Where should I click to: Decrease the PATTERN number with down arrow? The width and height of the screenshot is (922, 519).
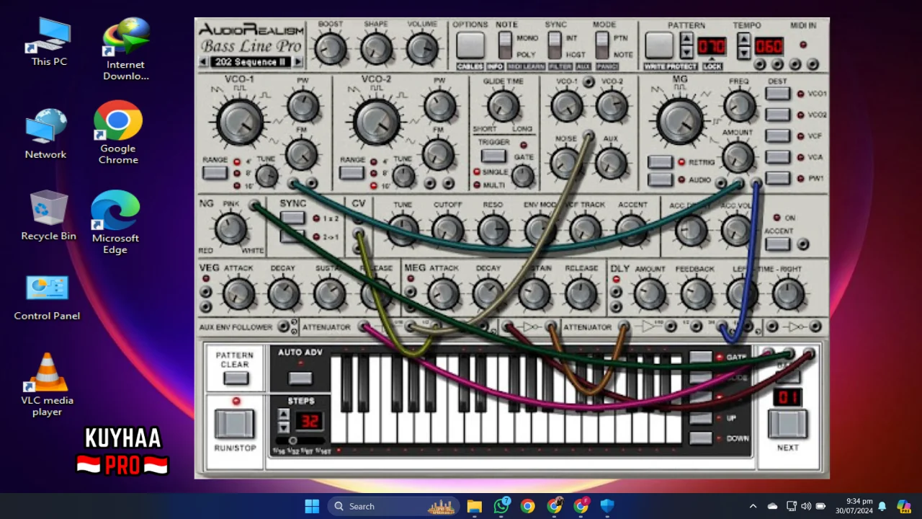pyautogui.click(x=686, y=52)
